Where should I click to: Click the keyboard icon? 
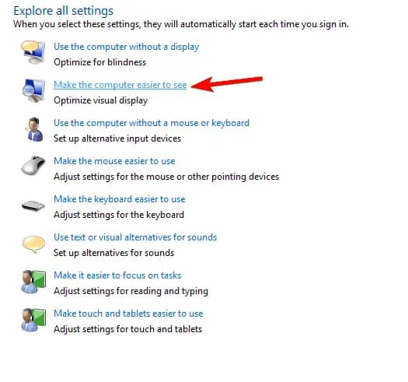coord(33,206)
